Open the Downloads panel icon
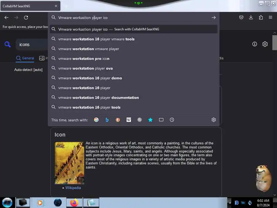277x208 pixels. pos(251,17)
